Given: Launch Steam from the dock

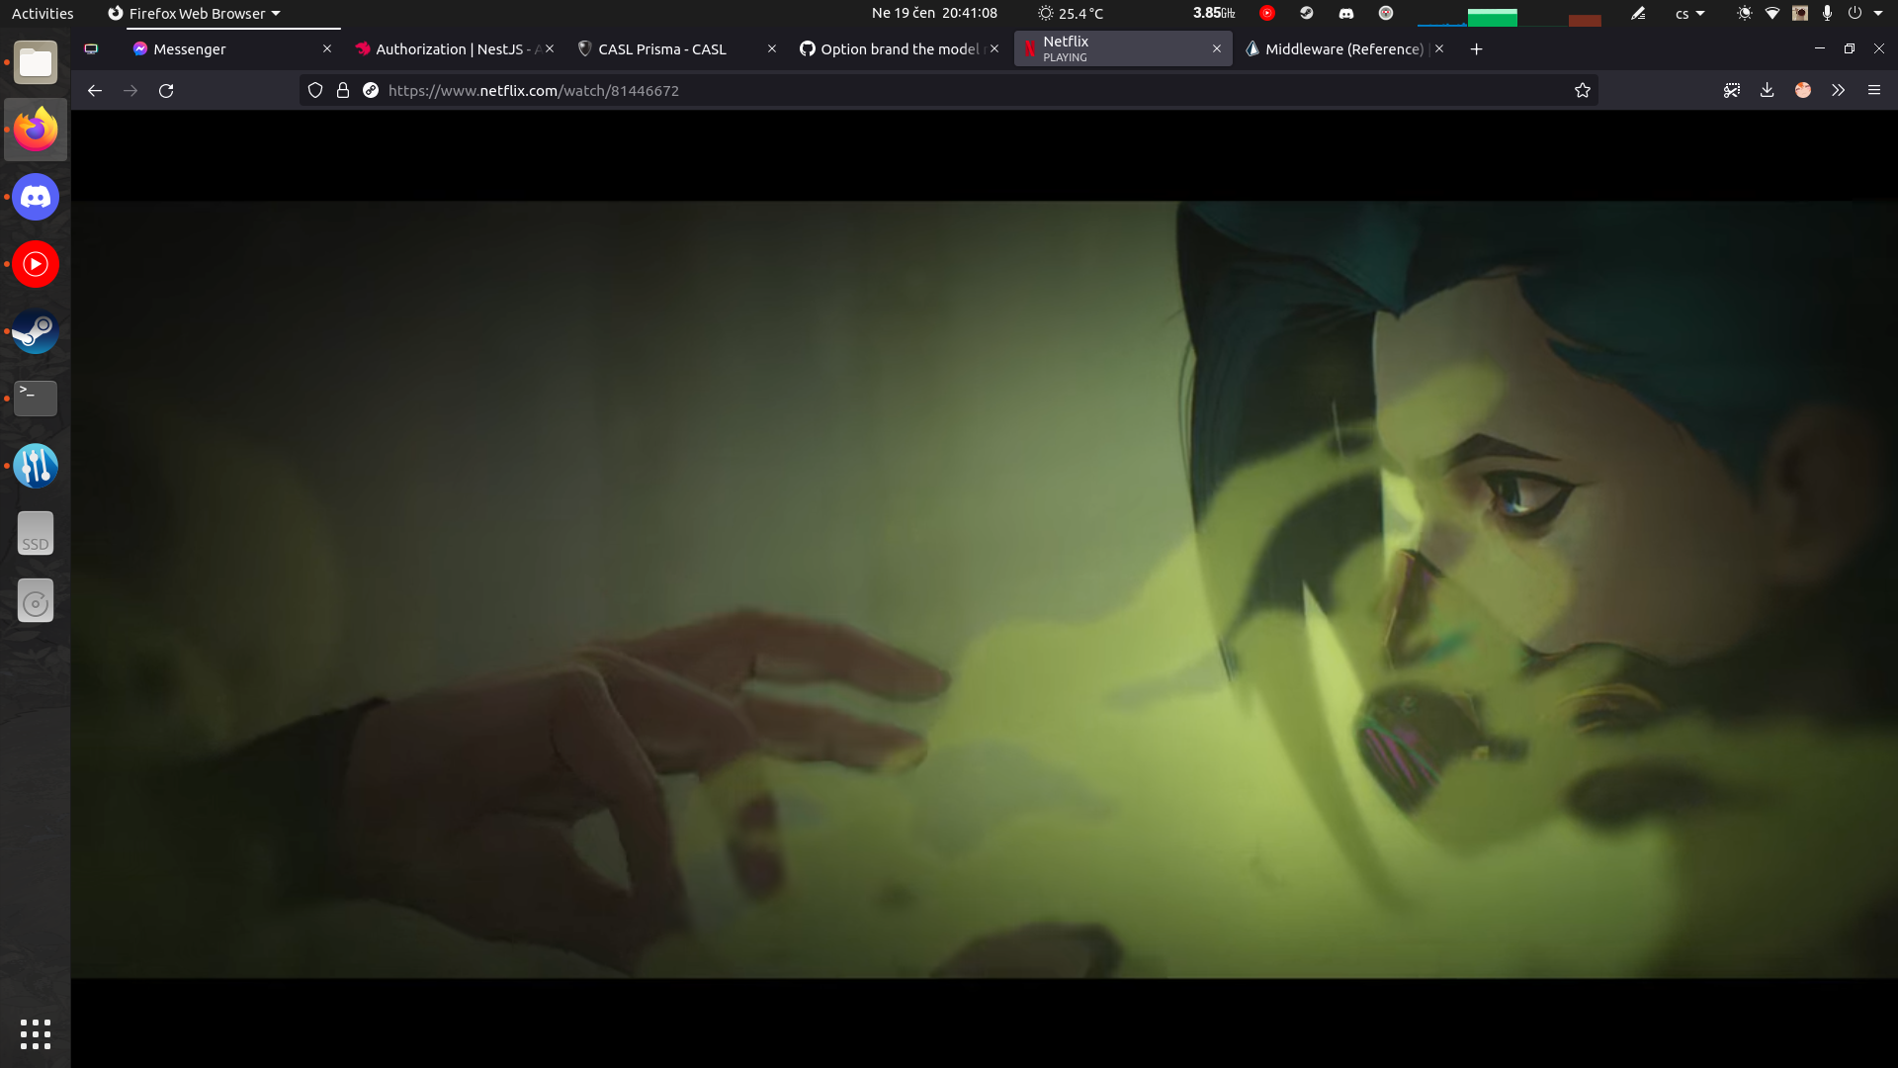Looking at the screenshot, I should point(36,331).
